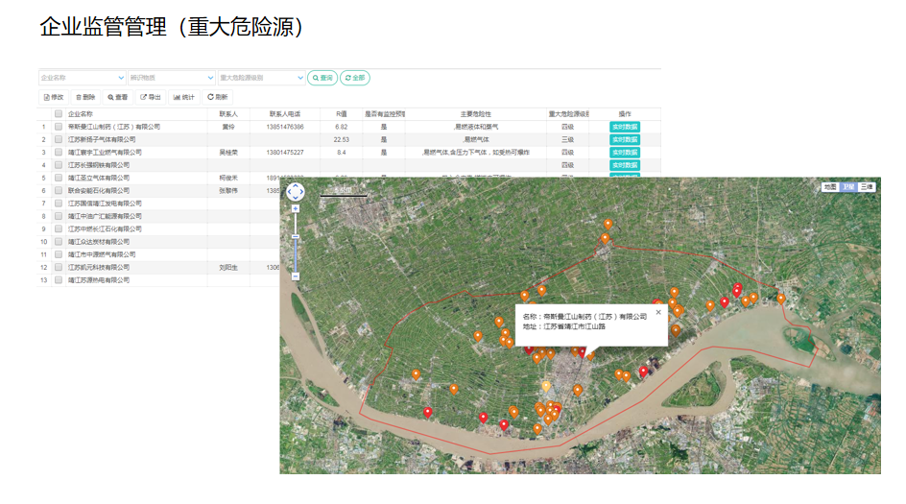Open the 企业名称 dropdown filter
Screen dimensions: 906x504
pyautogui.click(x=82, y=78)
